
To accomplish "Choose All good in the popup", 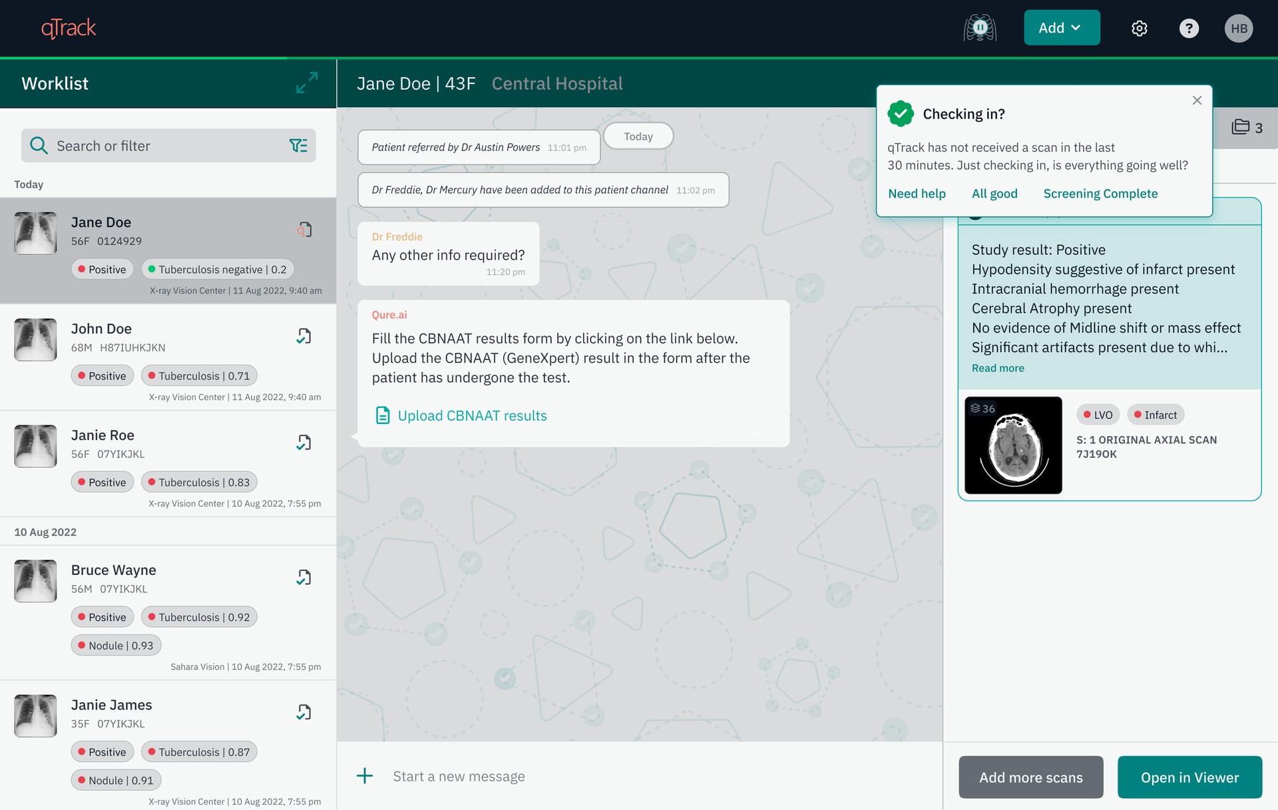I will 994,194.
